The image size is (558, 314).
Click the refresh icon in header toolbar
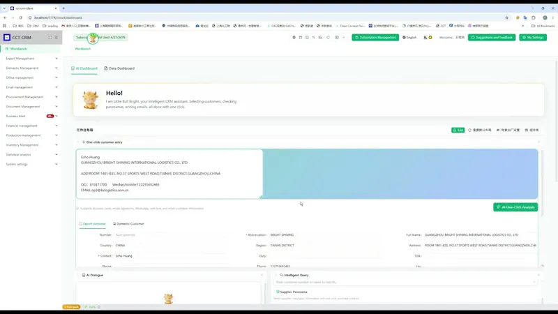(x=328, y=38)
